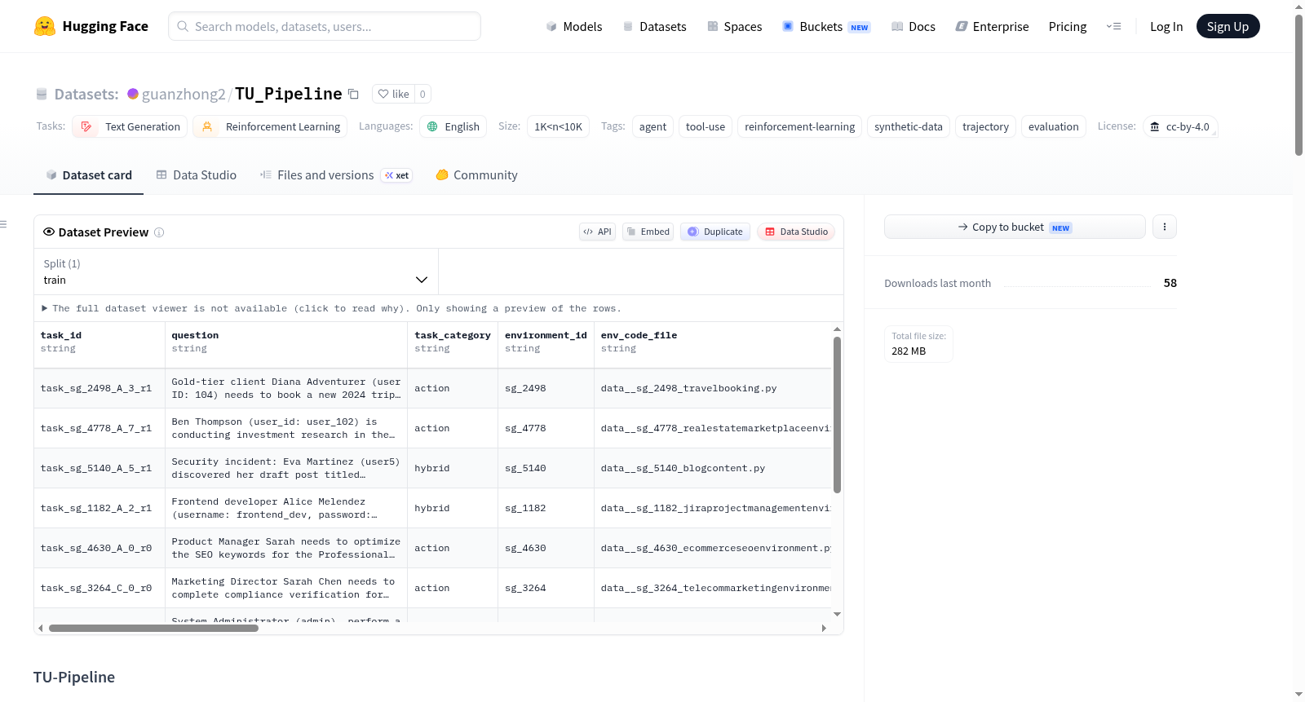Viewport: 1305px width, 702px height.
Task: Open Enterprise in the top navigation
Action: [992, 26]
